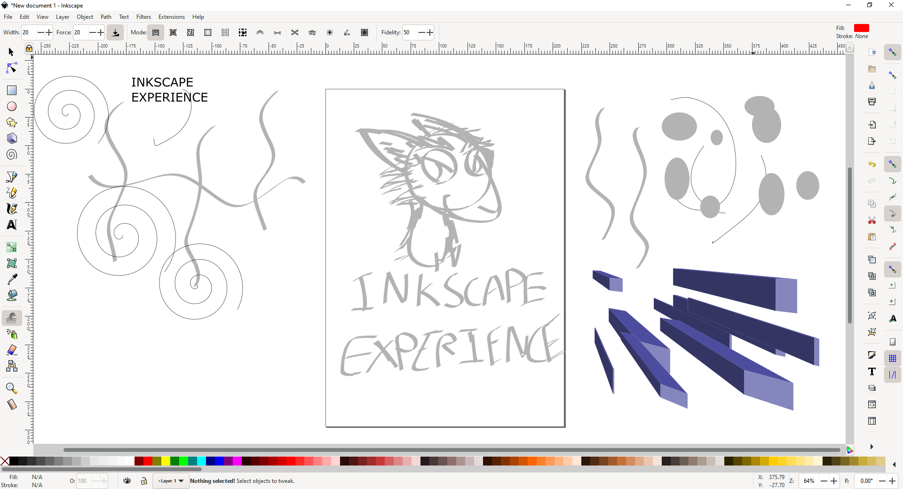Image resolution: width=903 pixels, height=489 pixels.
Task: Choose the Blur objects tweak mode
Action: tap(364, 32)
